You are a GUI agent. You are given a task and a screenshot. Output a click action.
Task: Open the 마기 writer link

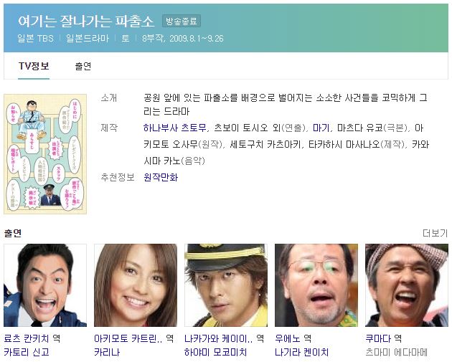tap(321, 128)
